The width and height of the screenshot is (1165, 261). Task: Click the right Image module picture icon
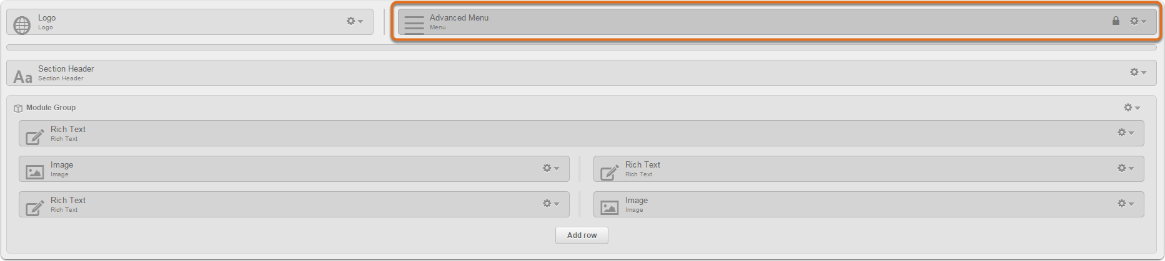[x=610, y=207]
